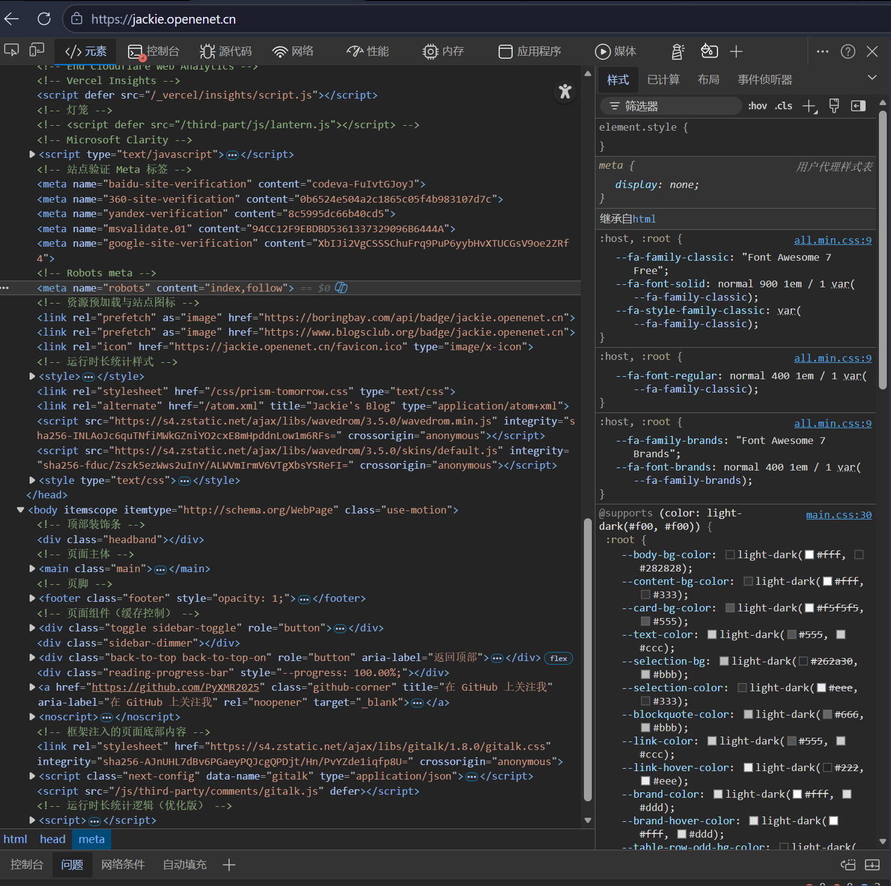Image resolution: width=891 pixels, height=886 pixels.
Task: Click the paintbrush rendering emulation icon
Action: coord(834,106)
